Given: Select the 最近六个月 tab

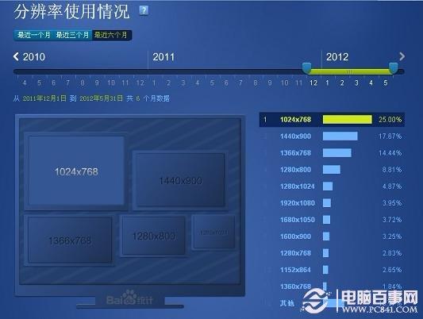Looking at the screenshot, I should click(x=111, y=35).
